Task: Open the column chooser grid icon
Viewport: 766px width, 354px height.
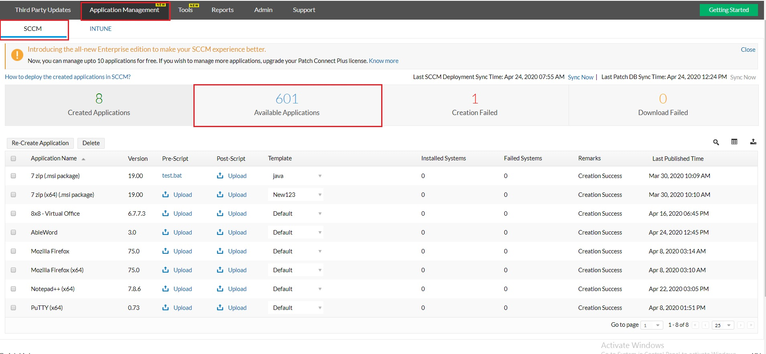Action: pyautogui.click(x=734, y=142)
